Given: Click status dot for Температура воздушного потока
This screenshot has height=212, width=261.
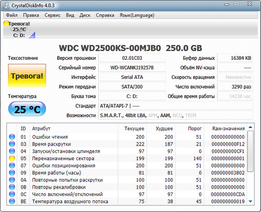Looking at the screenshot, I should click(x=12, y=201).
